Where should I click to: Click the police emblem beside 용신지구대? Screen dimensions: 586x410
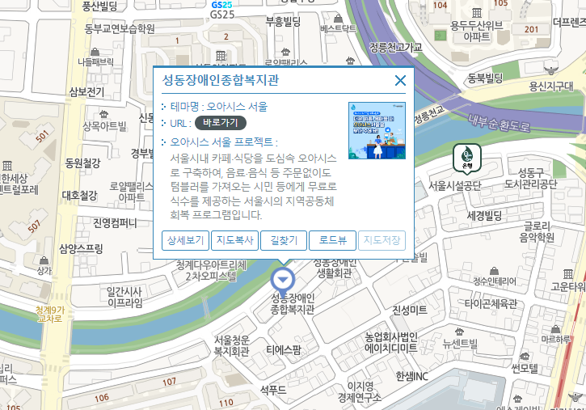point(550,70)
